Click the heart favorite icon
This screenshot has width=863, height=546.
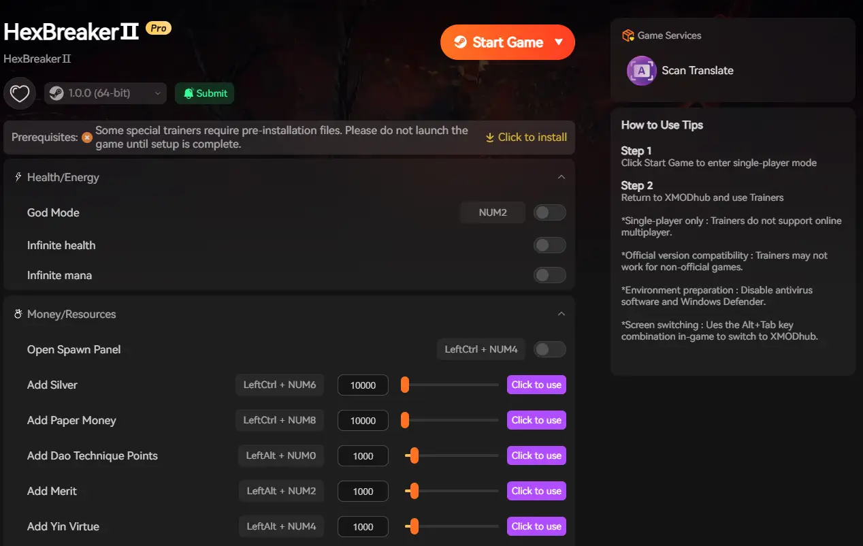pos(20,93)
